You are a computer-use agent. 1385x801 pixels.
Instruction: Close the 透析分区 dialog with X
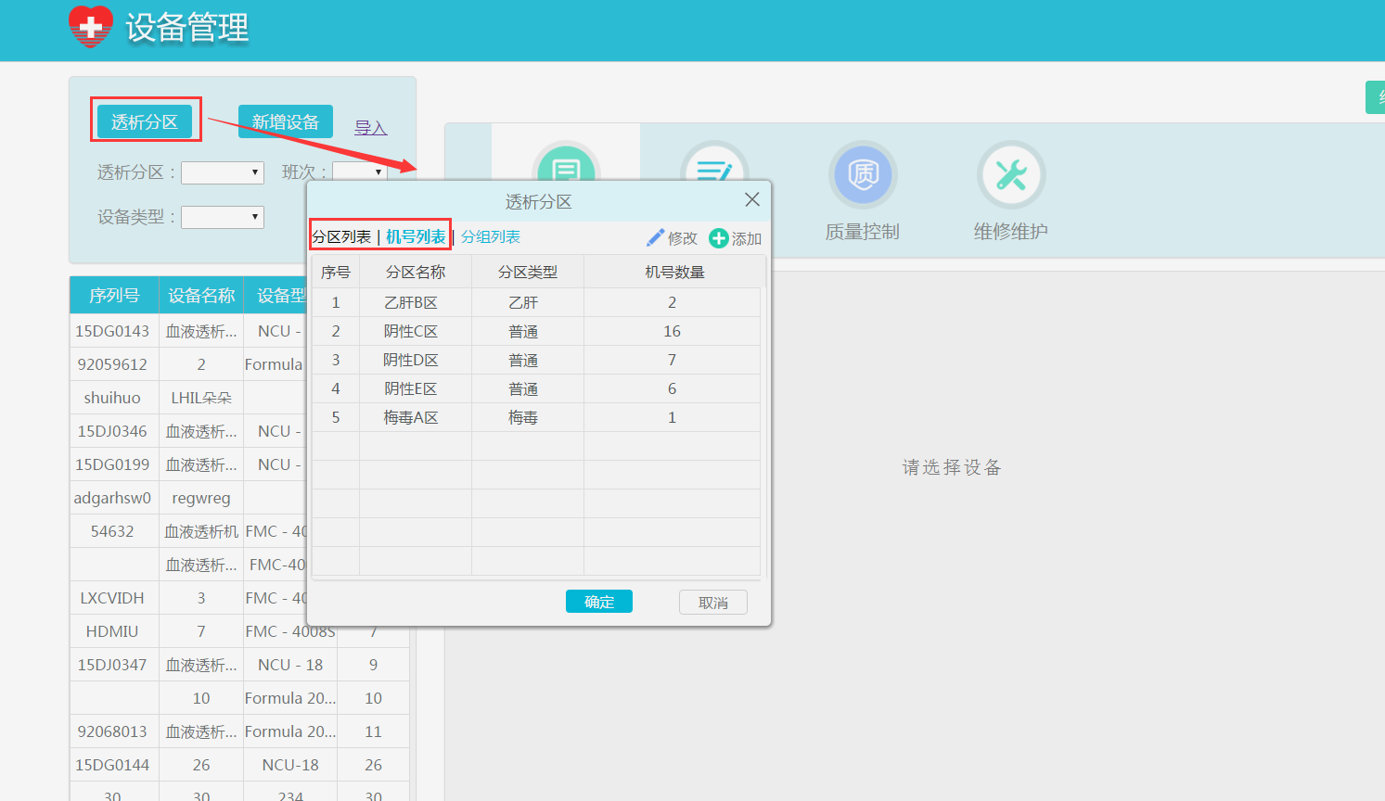(x=752, y=199)
